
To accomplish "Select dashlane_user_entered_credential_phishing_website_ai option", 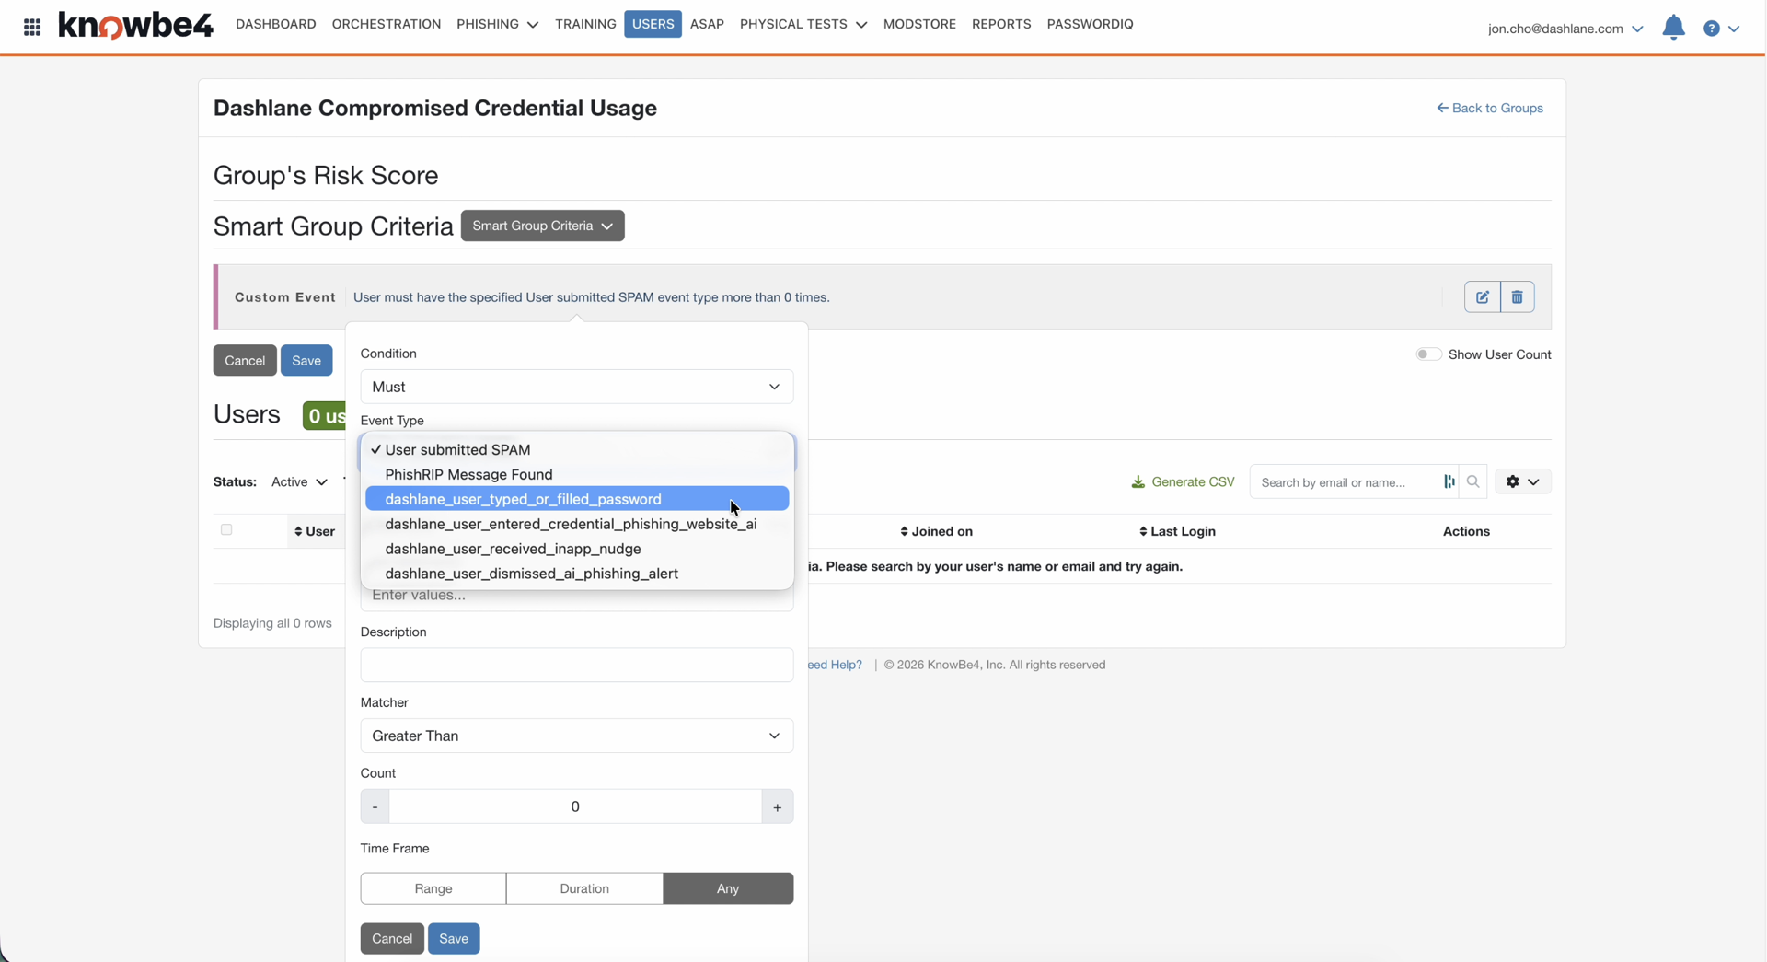I will (x=577, y=524).
